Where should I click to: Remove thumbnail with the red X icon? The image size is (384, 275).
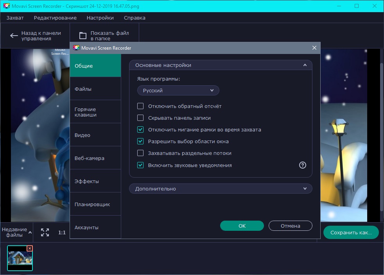coord(30,248)
